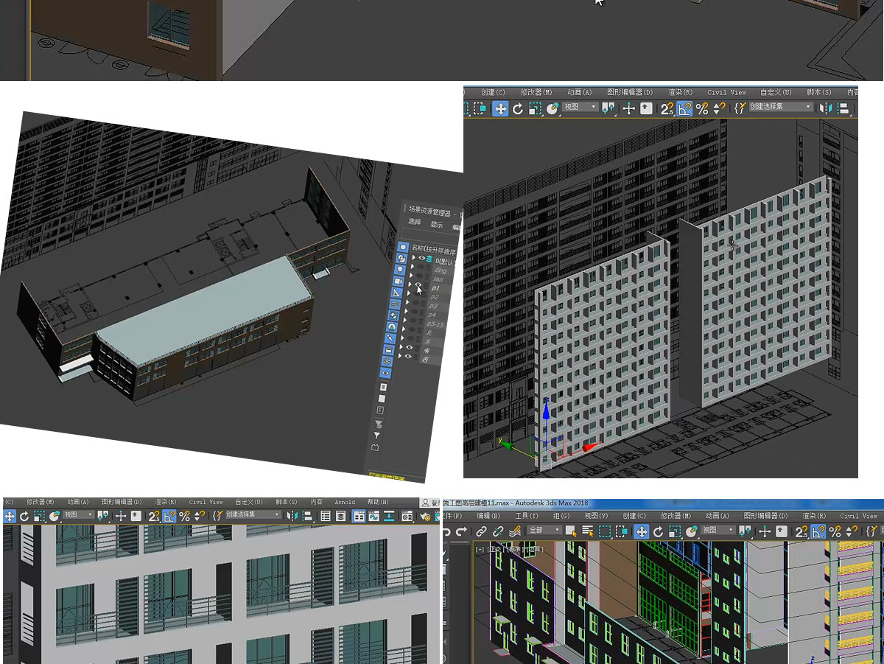Select the Move tool in the balcony close-up window
This screenshot has width=884, height=664.
tap(10, 516)
